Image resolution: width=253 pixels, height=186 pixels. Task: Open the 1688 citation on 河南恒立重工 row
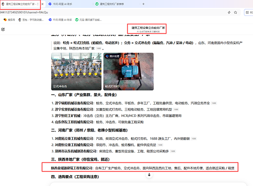tap(160, 145)
